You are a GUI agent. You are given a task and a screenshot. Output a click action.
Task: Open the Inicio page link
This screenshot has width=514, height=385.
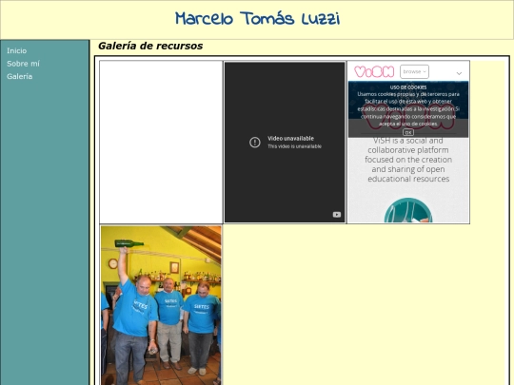(17, 50)
